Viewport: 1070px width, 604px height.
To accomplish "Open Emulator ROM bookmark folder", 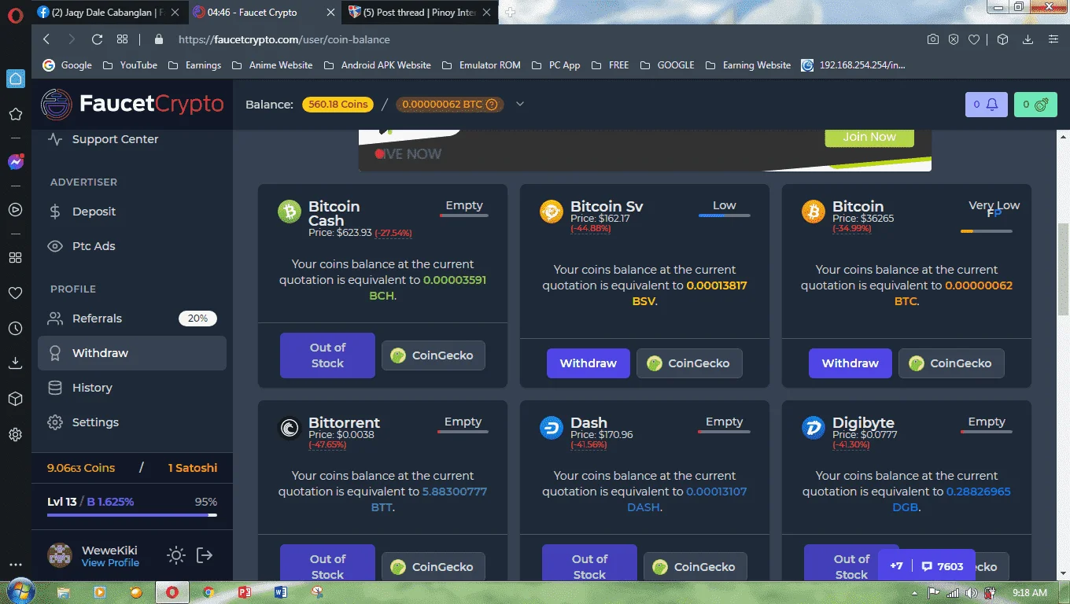I will point(481,65).
